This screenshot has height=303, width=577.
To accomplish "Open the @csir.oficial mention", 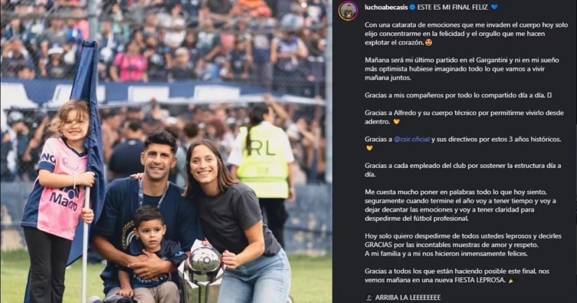I will [412, 139].
